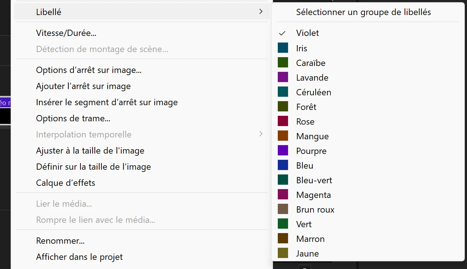Viewport: 467px width, 269px height.
Task: Click the Bleu color swatch
Action: click(283, 165)
